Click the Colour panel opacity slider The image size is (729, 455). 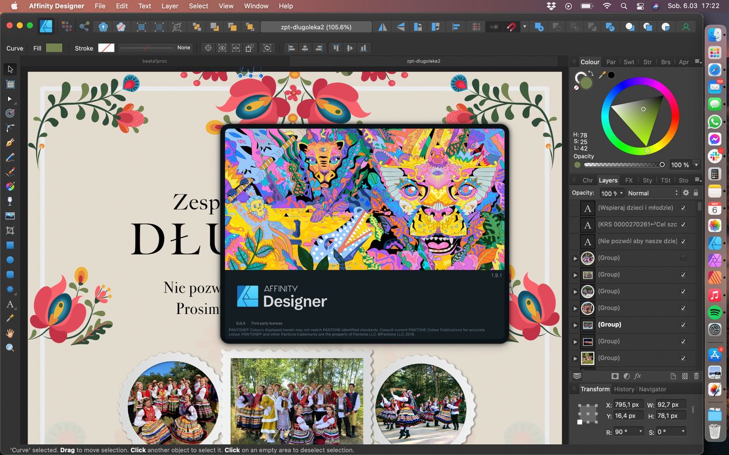coord(624,165)
